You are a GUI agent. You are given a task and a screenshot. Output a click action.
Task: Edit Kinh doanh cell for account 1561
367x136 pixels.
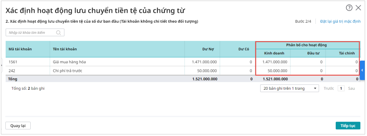coord(273,62)
